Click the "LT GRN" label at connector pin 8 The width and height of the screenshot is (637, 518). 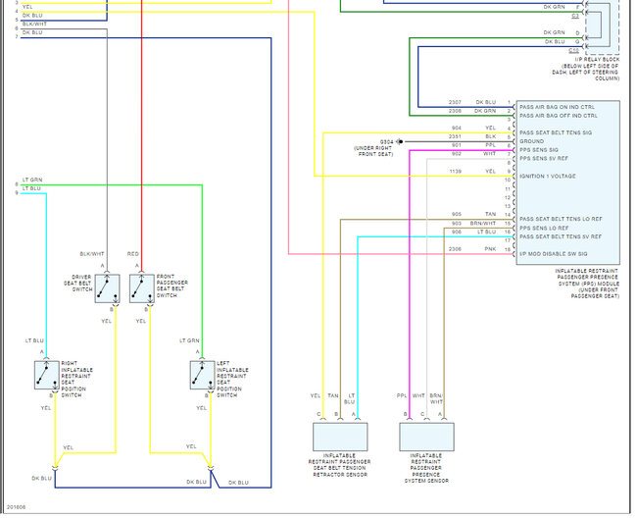tap(32, 180)
